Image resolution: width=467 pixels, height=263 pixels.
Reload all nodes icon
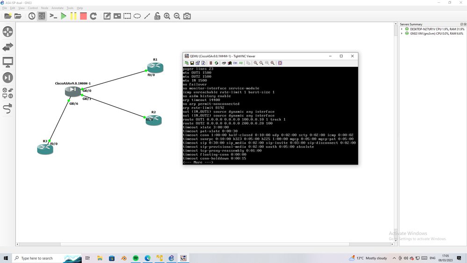[x=93, y=16]
